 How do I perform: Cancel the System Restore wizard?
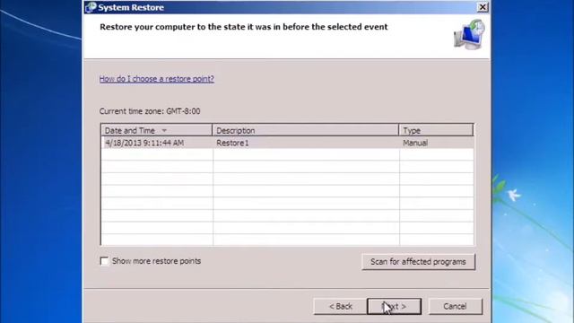[x=455, y=306]
